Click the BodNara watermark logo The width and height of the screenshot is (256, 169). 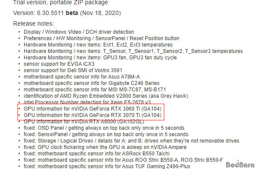[240, 164]
